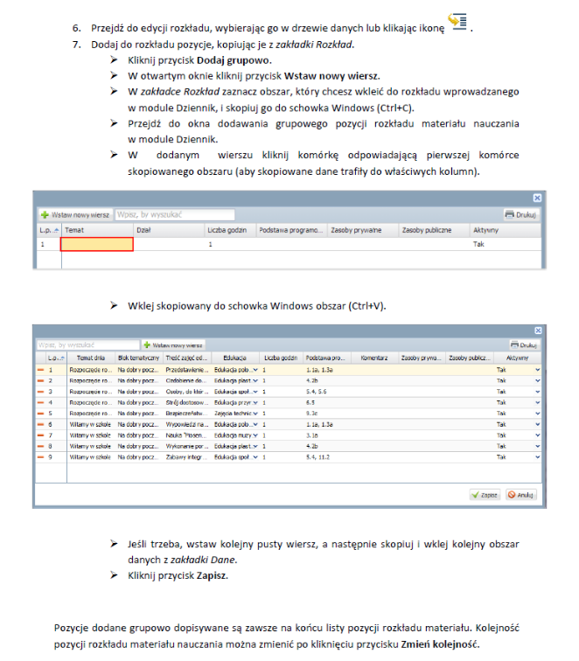The image size is (579, 661).
Task: Click Drukuj in the nine-row dialog
Action: [524, 345]
